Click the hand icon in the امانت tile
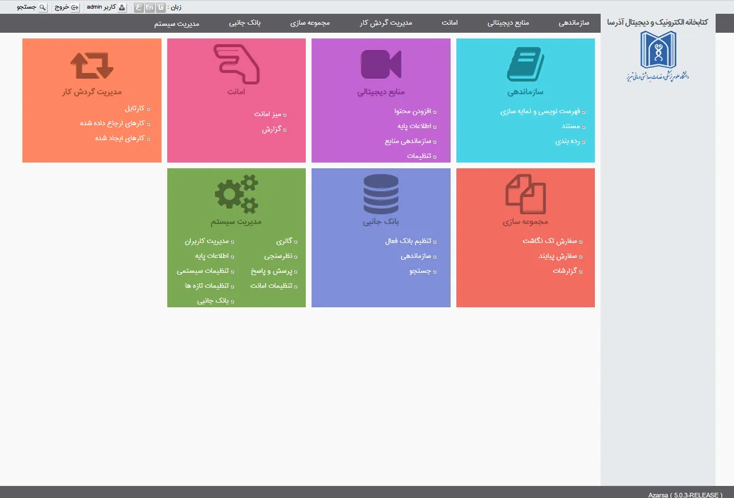Image resolution: width=734 pixels, height=498 pixels. click(236, 63)
